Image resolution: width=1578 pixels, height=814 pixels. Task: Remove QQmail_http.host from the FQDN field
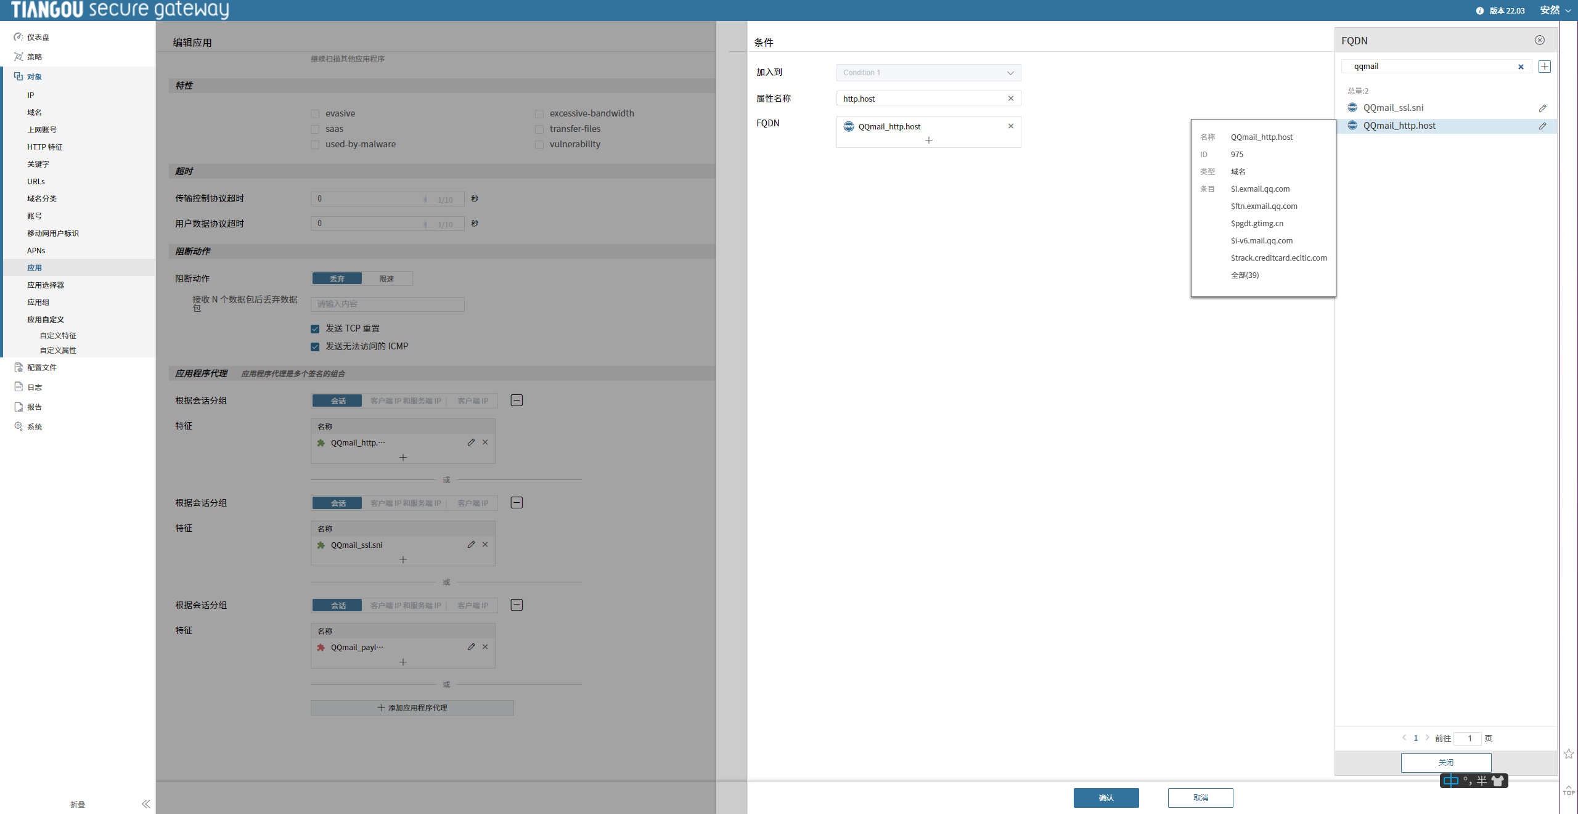(x=1011, y=126)
